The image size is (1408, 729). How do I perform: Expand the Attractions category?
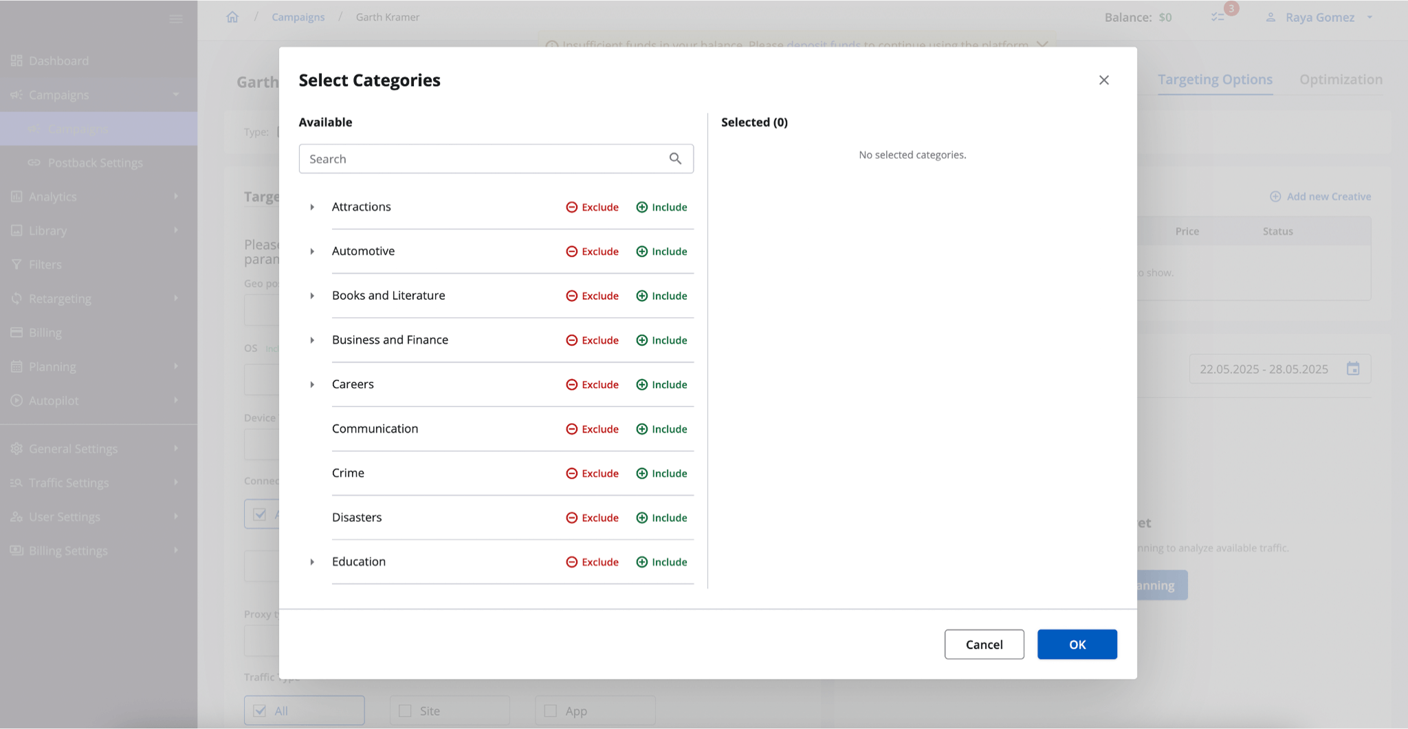click(312, 207)
